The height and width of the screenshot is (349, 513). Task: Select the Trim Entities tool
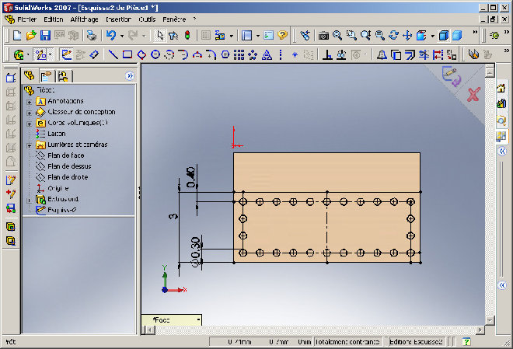424,54
